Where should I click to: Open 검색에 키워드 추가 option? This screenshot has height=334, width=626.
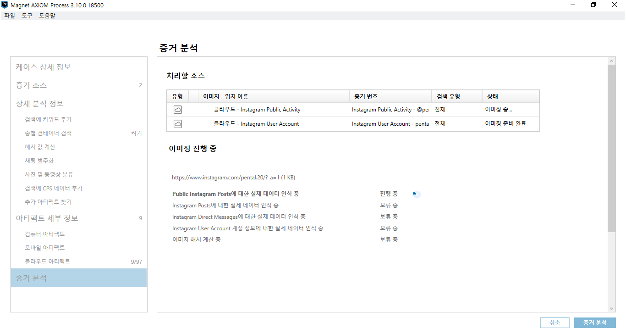pyautogui.click(x=48, y=119)
